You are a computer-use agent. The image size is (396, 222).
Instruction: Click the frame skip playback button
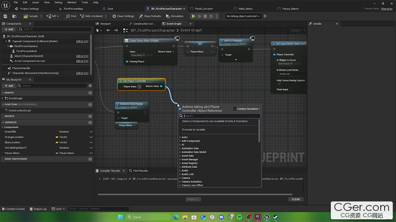[x=199, y=16]
